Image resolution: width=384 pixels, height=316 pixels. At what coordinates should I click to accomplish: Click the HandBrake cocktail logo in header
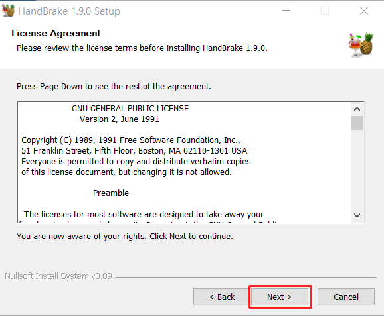(x=361, y=45)
